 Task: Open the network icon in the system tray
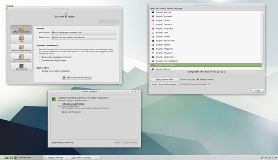(262, 157)
